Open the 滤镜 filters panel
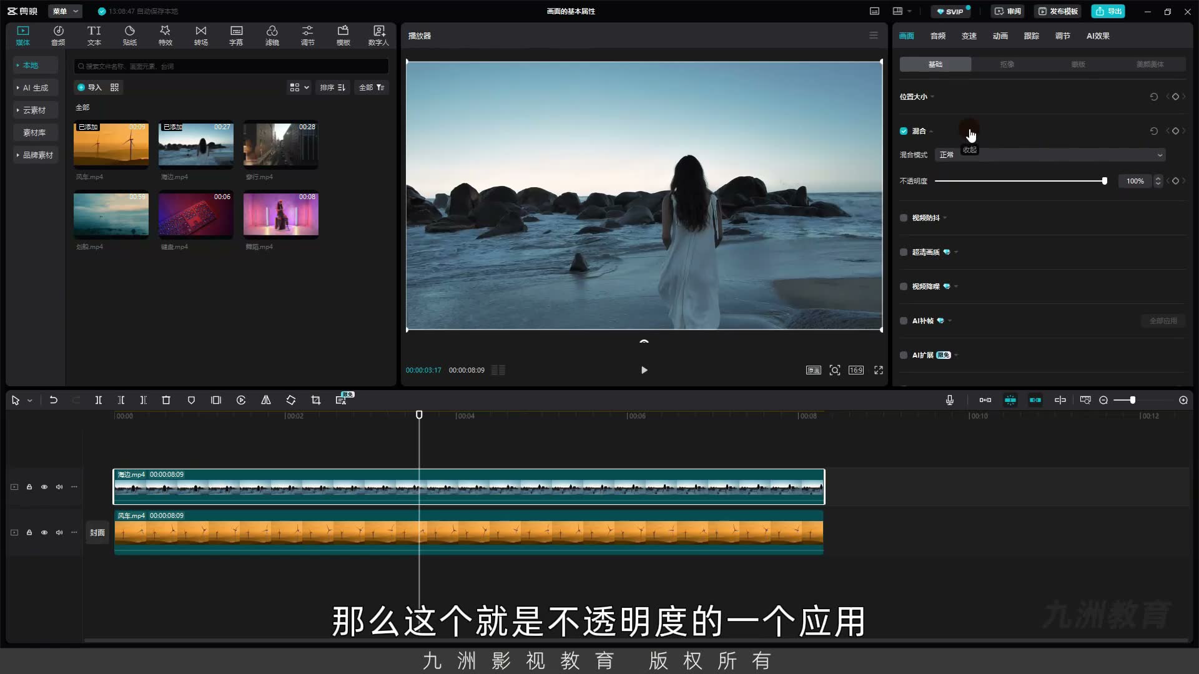The width and height of the screenshot is (1199, 674). coord(272,36)
